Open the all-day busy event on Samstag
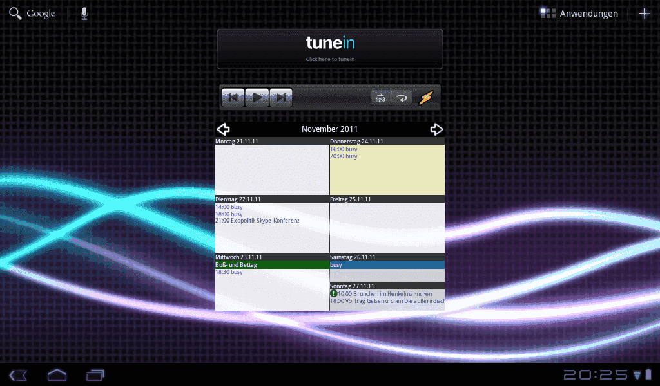 click(387, 265)
